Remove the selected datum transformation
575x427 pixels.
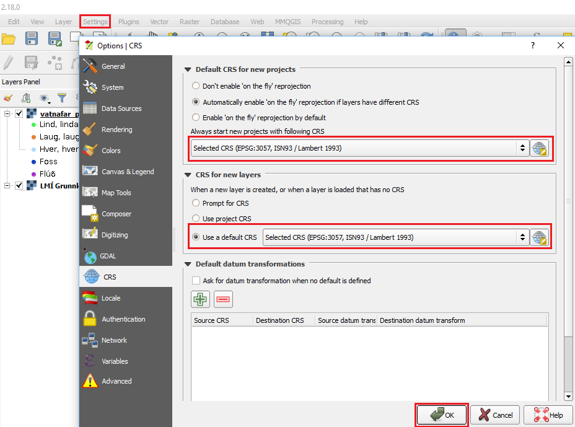tap(223, 299)
